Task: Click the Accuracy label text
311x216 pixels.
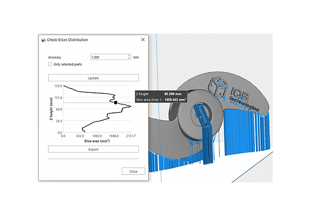Action: (x=56, y=57)
